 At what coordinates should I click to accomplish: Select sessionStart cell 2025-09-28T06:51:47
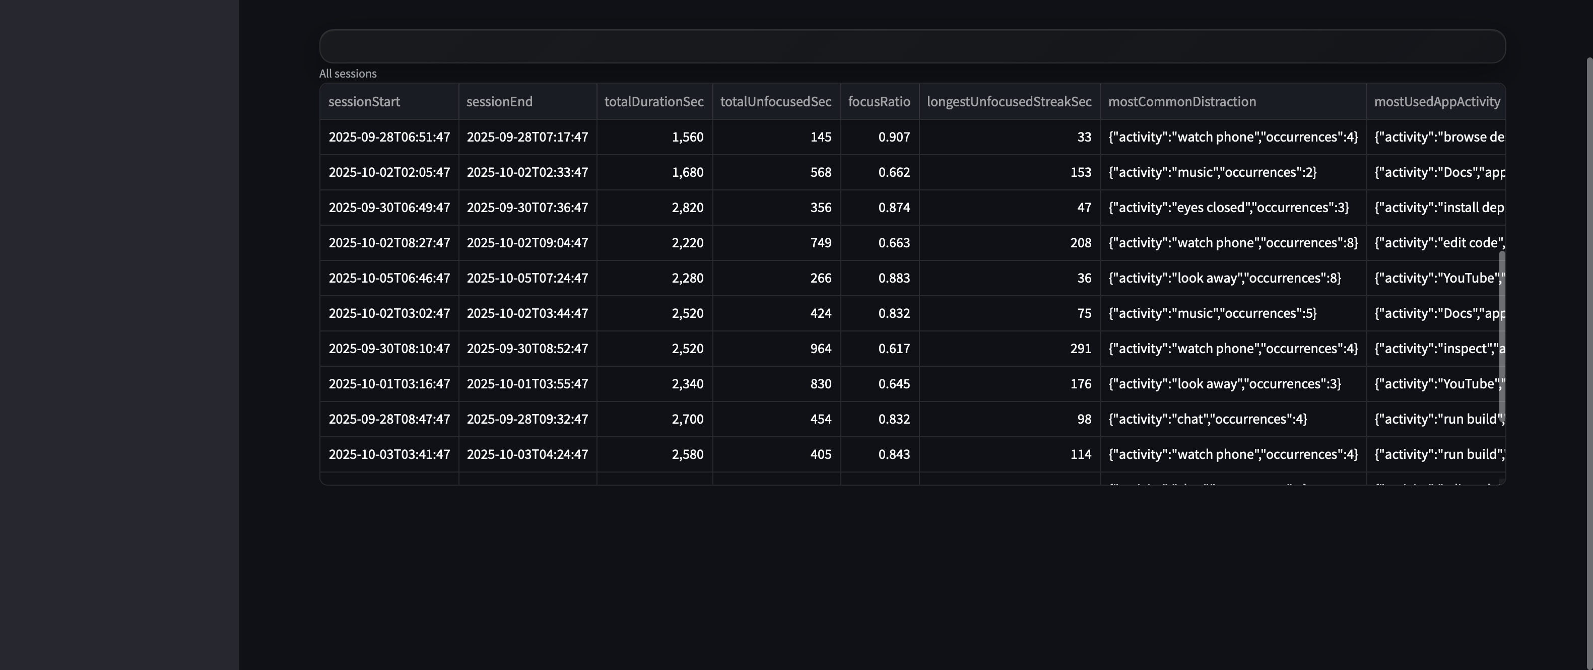[x=389, y=137]
